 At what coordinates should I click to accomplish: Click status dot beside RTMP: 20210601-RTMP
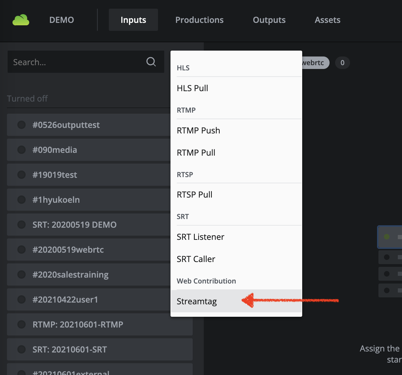click(21, 324)
